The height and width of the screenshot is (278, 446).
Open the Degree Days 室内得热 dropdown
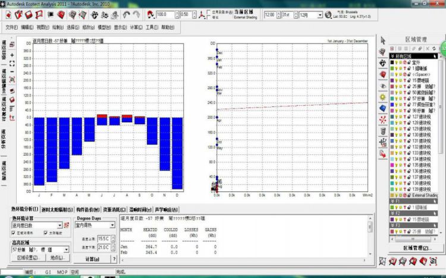(113, 226)
